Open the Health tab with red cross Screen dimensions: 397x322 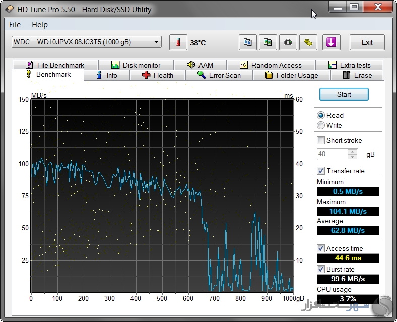(x=158, y=75)
